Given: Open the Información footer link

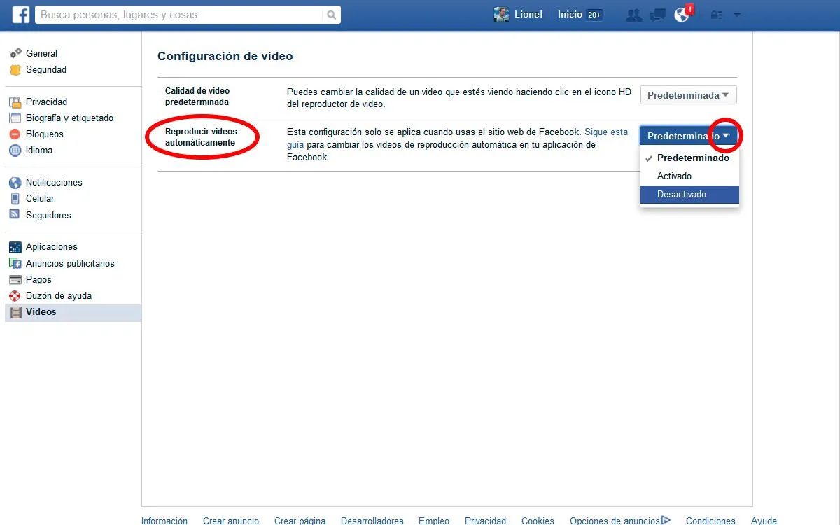Looking at the screenshot, I should tap(164, 521).
